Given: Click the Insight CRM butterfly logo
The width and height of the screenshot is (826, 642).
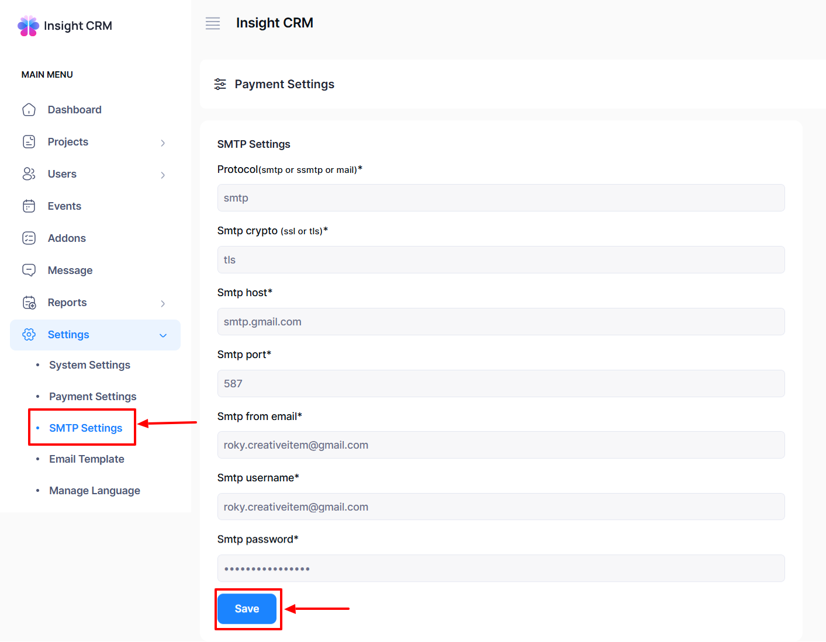Looking at the screenshot, I should tap(28, 26).
